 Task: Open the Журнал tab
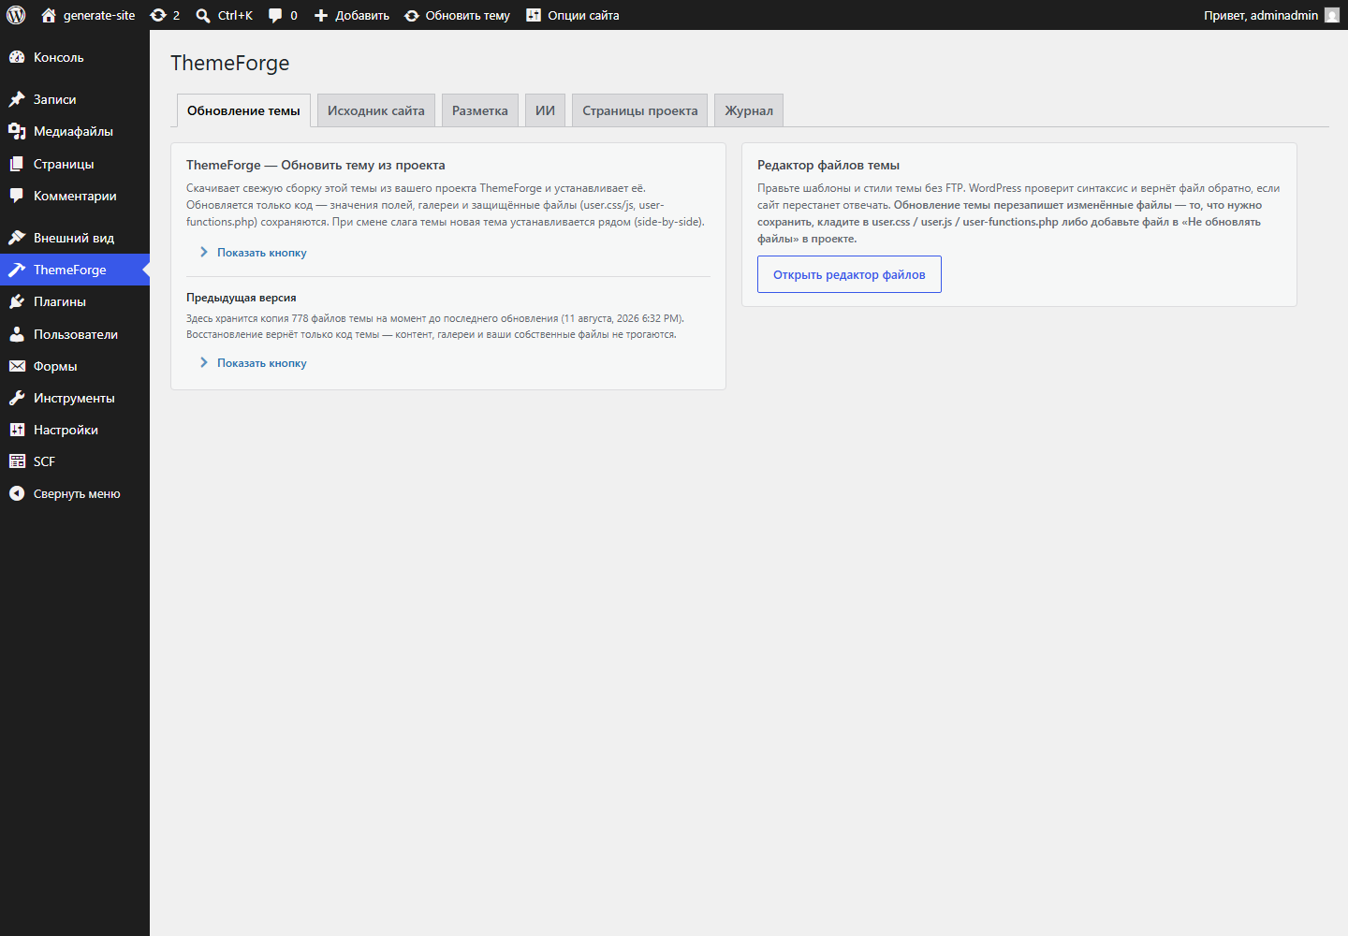pyautogui.click(x=749, y=110)
